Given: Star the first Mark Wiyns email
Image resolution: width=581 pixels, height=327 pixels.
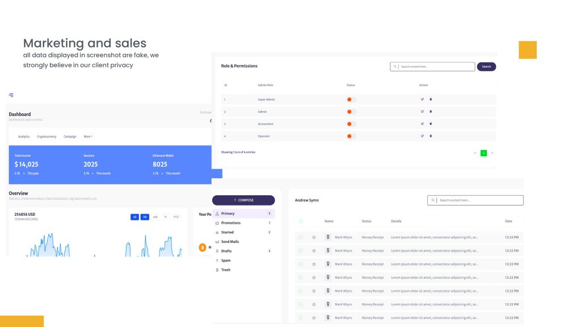Looking at the screenshot, I should pyautogui.click(x=314, y=237).
